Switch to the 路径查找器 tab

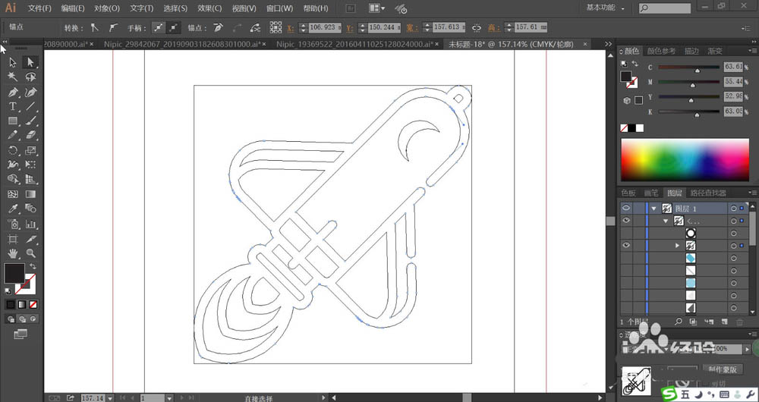(708, 193)
